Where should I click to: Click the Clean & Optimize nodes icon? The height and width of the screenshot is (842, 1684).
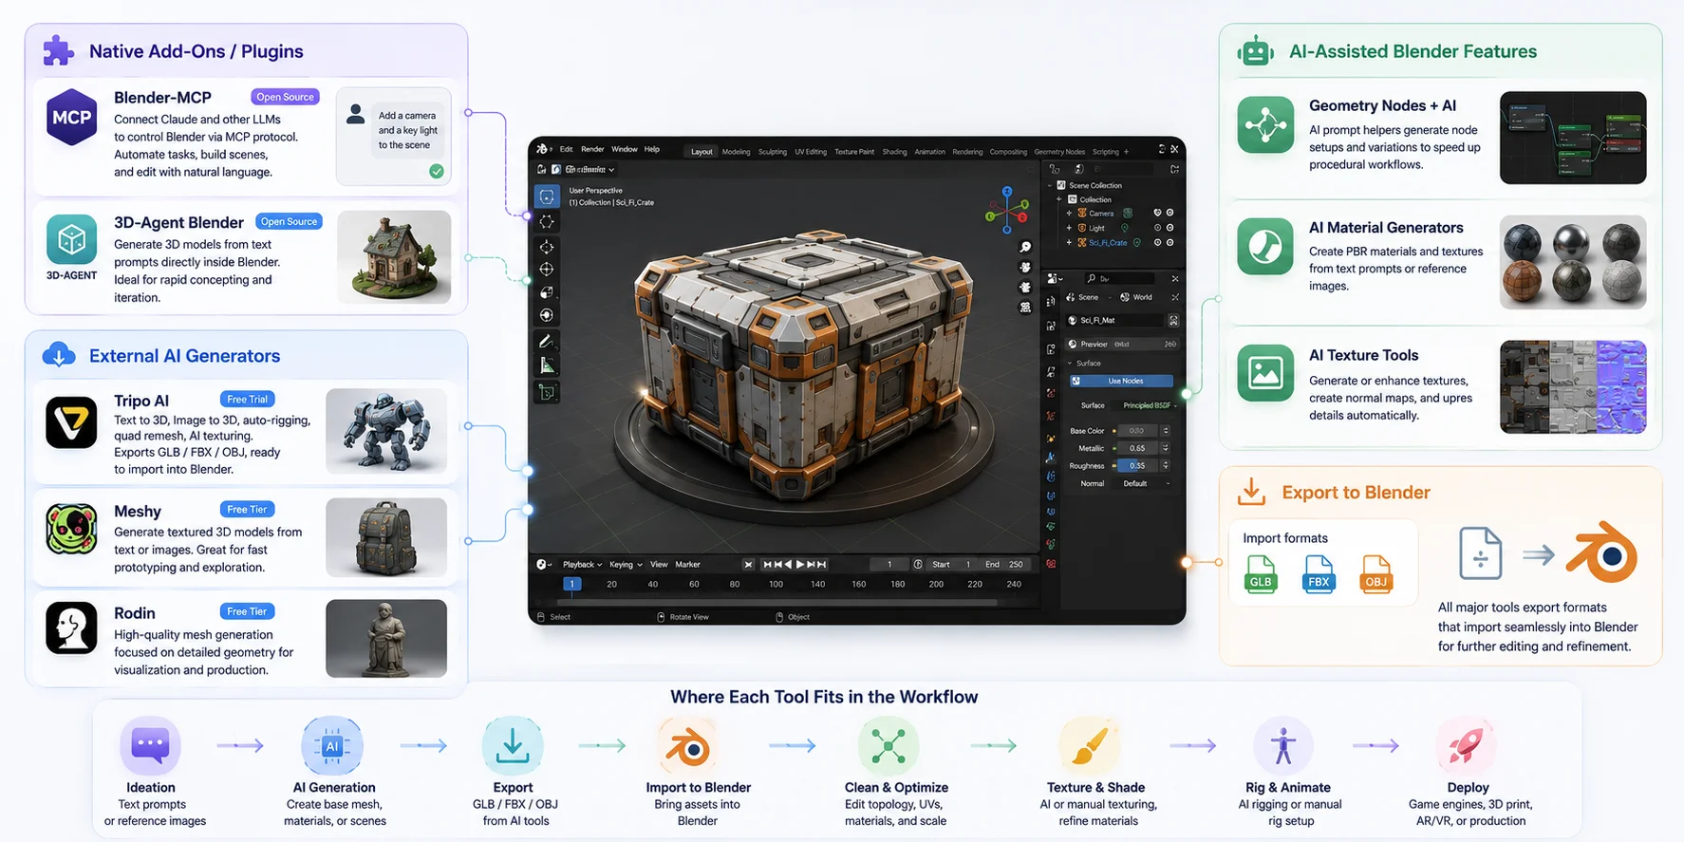pyautogui.click(x=889, y=745)
